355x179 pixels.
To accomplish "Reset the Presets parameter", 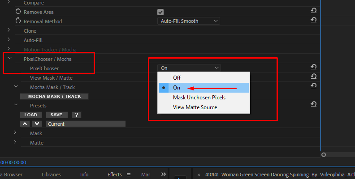I will coord(314,104).
